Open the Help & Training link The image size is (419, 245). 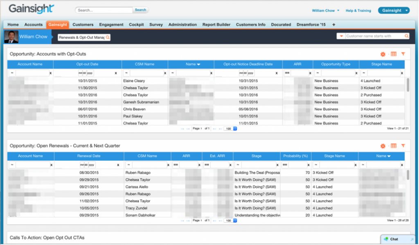(358, 11)
